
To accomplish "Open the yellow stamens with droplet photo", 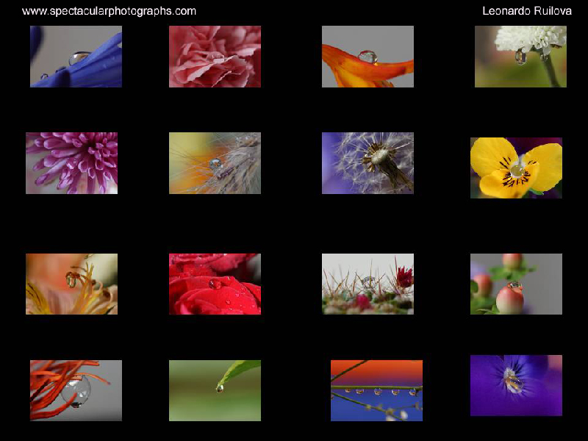I will point(71,284).
